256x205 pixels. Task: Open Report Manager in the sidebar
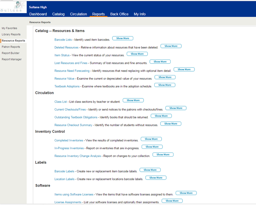[x=11, y=59]
